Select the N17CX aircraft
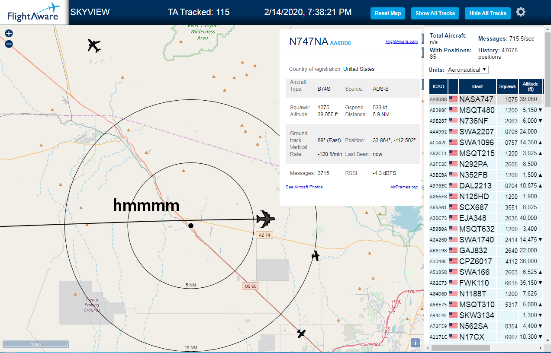Viewport: 551px width, 353px height. tap(486, 337)
